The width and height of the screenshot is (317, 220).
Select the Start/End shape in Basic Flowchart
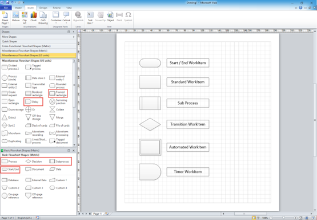[10, 169]
